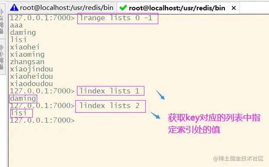
Task: Click the green checkmark icon on second tab
Action: 123,8
